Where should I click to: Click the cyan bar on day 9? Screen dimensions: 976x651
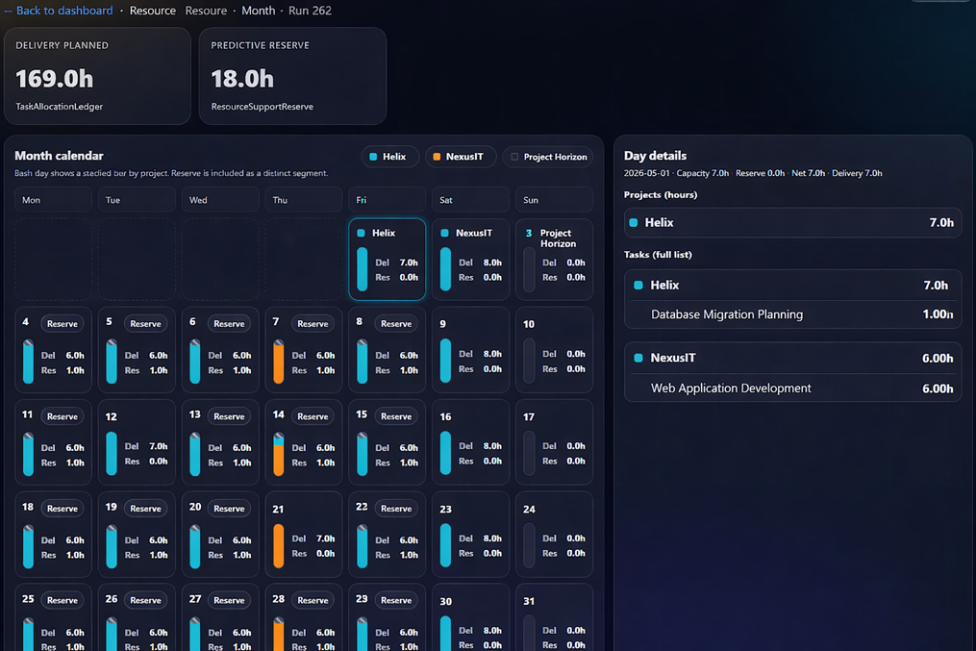445,361
